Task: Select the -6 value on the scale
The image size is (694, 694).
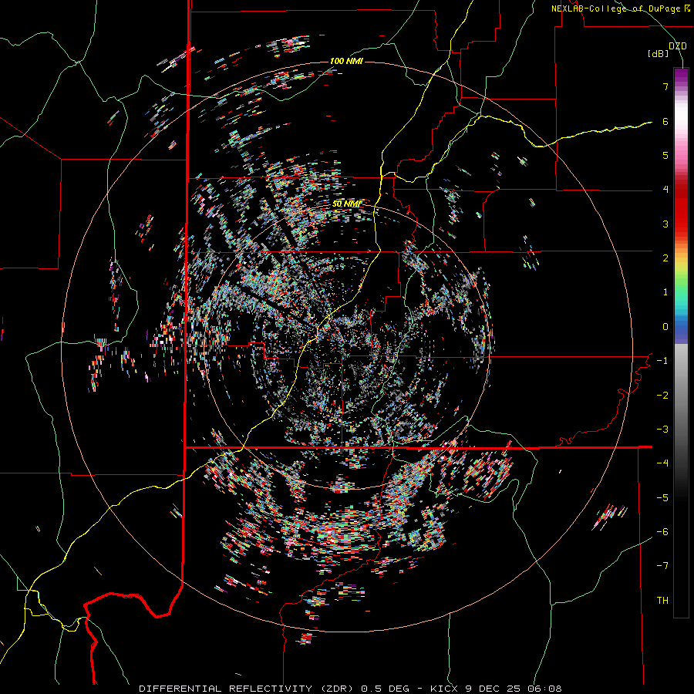Action: click(x=662, y=532)
